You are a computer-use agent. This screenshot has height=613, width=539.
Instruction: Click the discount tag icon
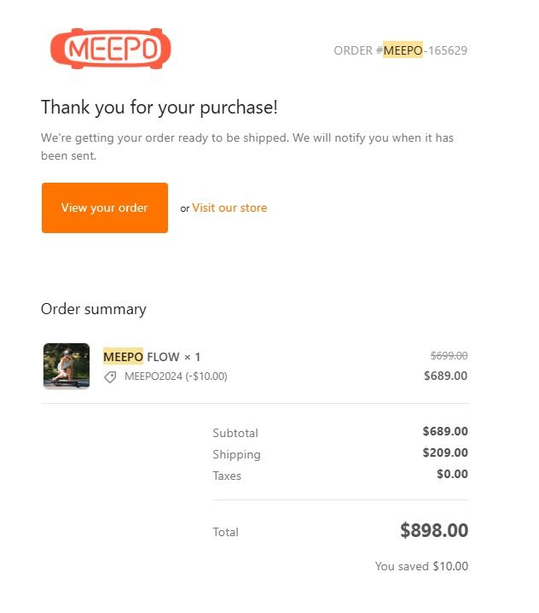click(x=110, y=377)
